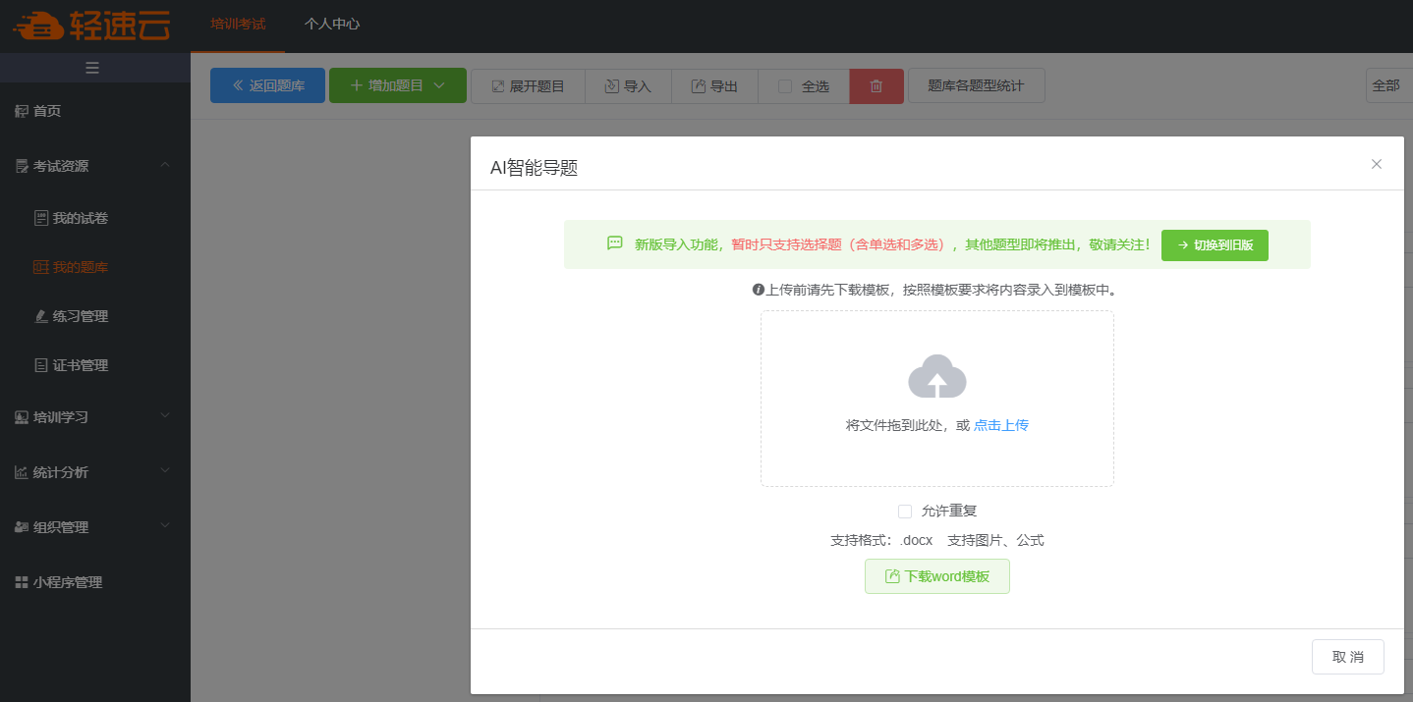Click the cloud upload icon
Viewport: 1413px width, 702px height.
click(x=937, y=376)
